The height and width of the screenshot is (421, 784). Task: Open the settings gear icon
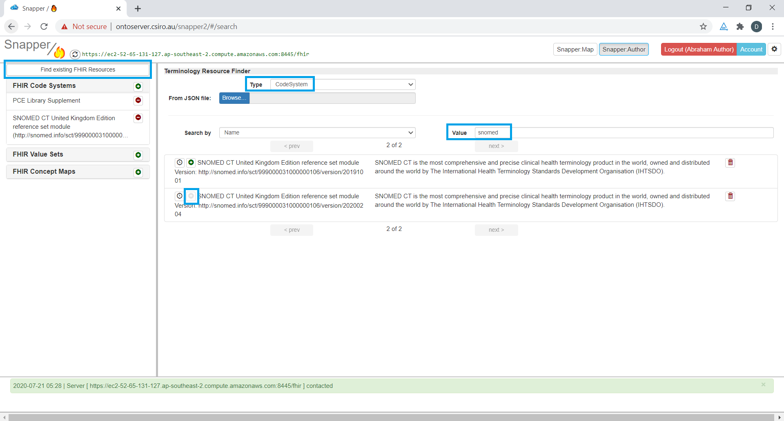774,49
